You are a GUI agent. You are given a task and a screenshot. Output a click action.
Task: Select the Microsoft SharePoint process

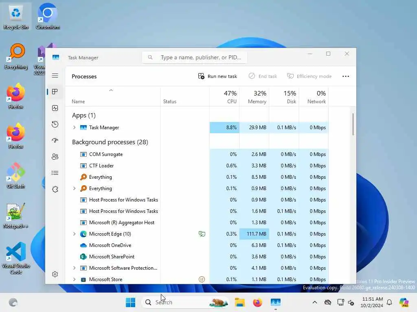(x=197, y=257)
